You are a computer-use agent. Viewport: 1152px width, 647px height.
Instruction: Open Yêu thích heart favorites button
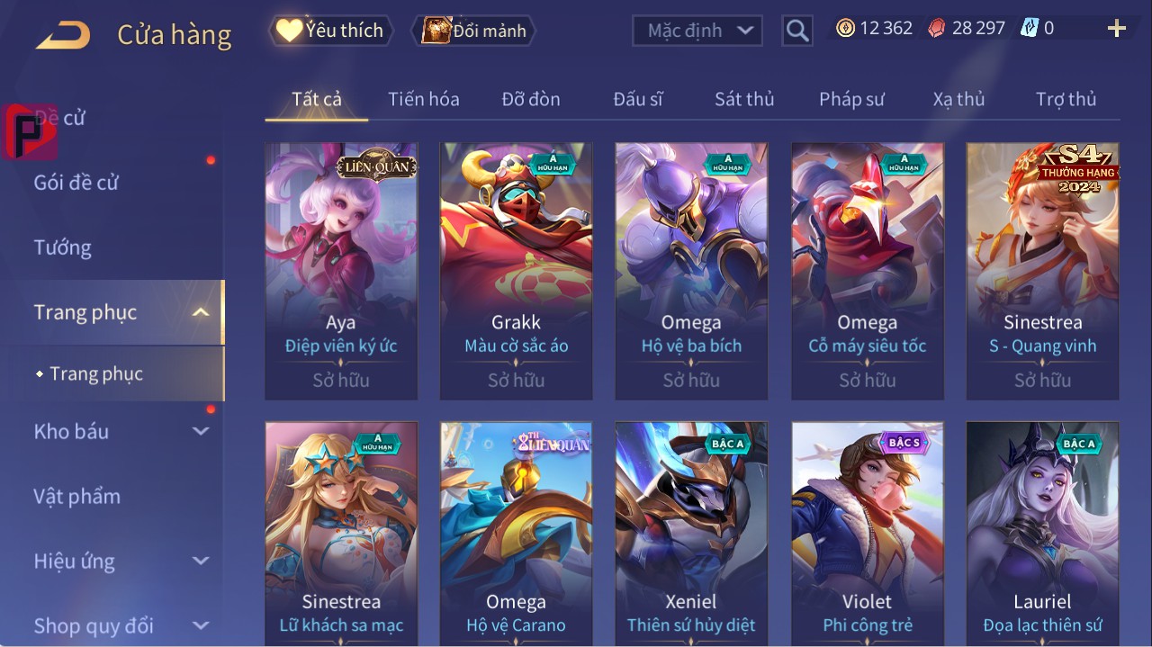point(330,31)
